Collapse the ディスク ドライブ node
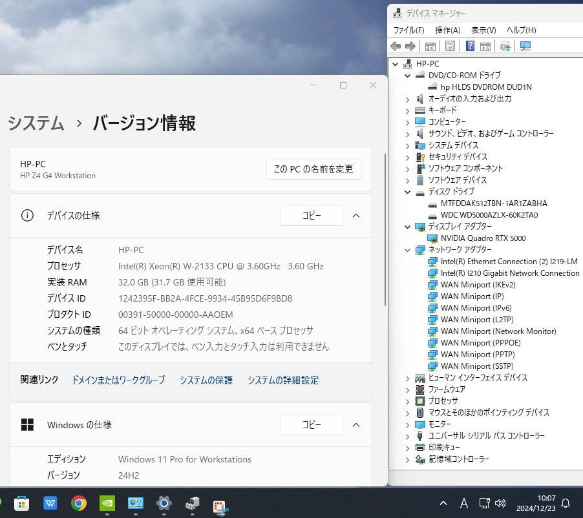The image size is (583, 518). coord(407,192)
